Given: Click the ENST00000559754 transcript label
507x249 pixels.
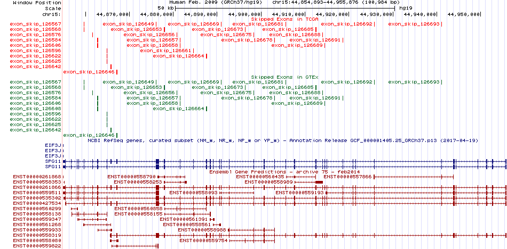Looking at the screenshot, I should (204, 240).
